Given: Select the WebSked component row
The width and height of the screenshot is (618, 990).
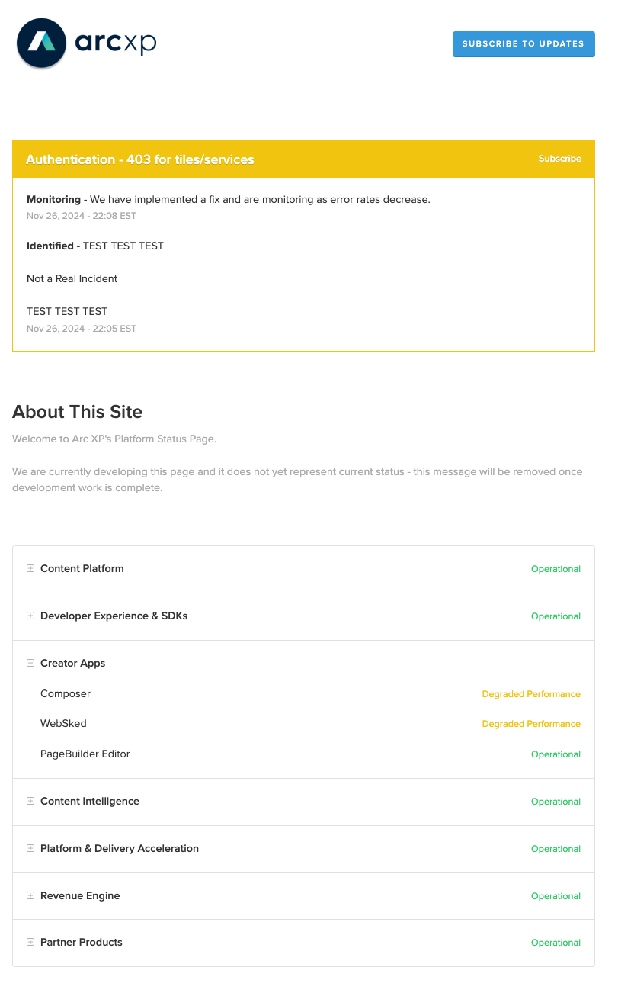Looking at the screenshot, I should click(303, 723).
